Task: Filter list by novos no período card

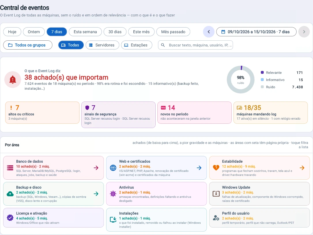Action: [x=195, y=113]
